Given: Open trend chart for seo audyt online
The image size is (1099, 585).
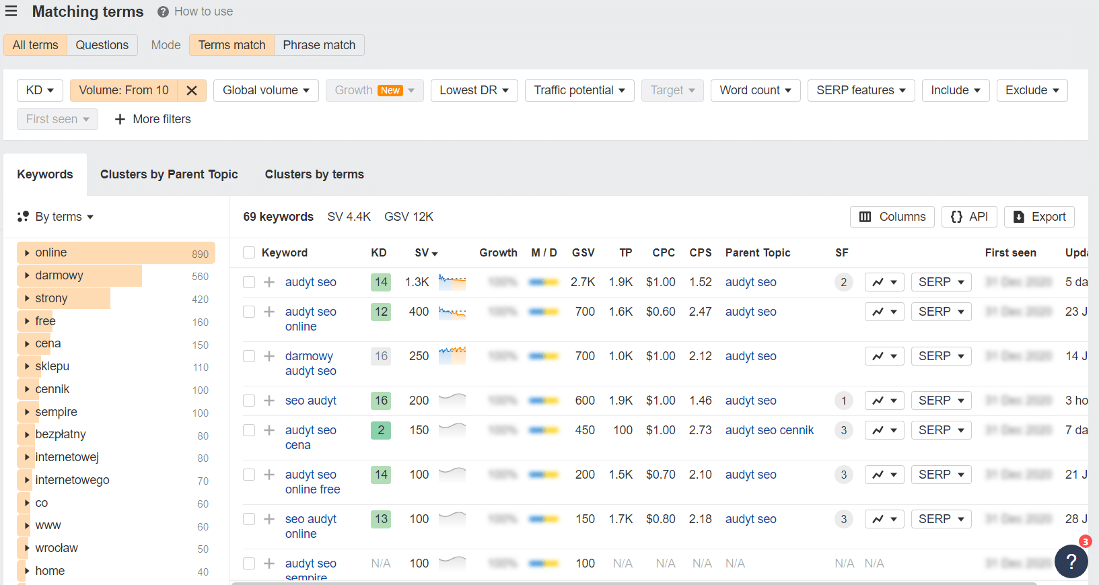Looking at the screenshot, I should click(x=884, y=519).
